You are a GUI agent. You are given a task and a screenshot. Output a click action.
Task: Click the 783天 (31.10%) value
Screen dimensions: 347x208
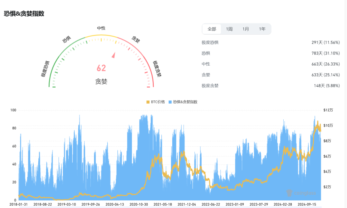point(326,53)
